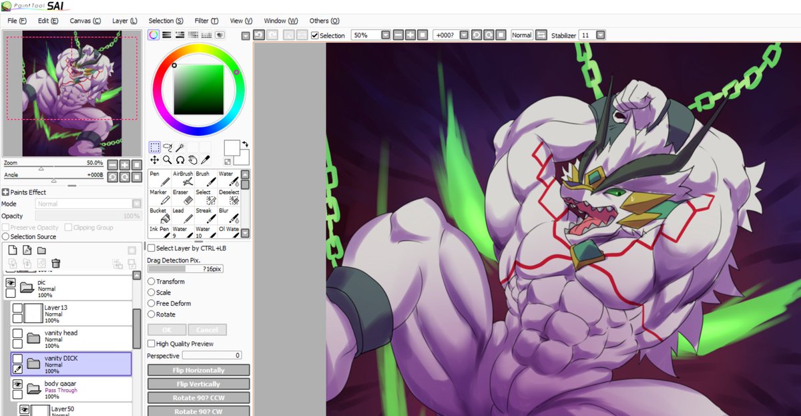Click the top toolbar zoom in plus button
The height and width of the screenshot is (416, 801).
411,35
